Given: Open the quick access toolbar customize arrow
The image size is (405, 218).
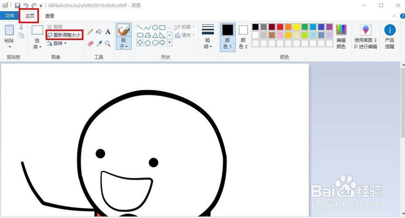Looking at the screenshot, I should click(x=41, y=6).
